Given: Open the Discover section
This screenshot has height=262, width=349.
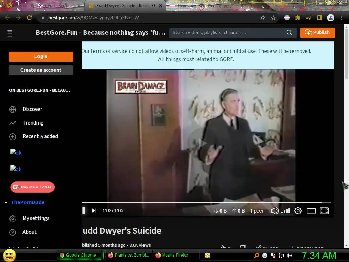Looking at the screenshot, I should pos(32,109).
